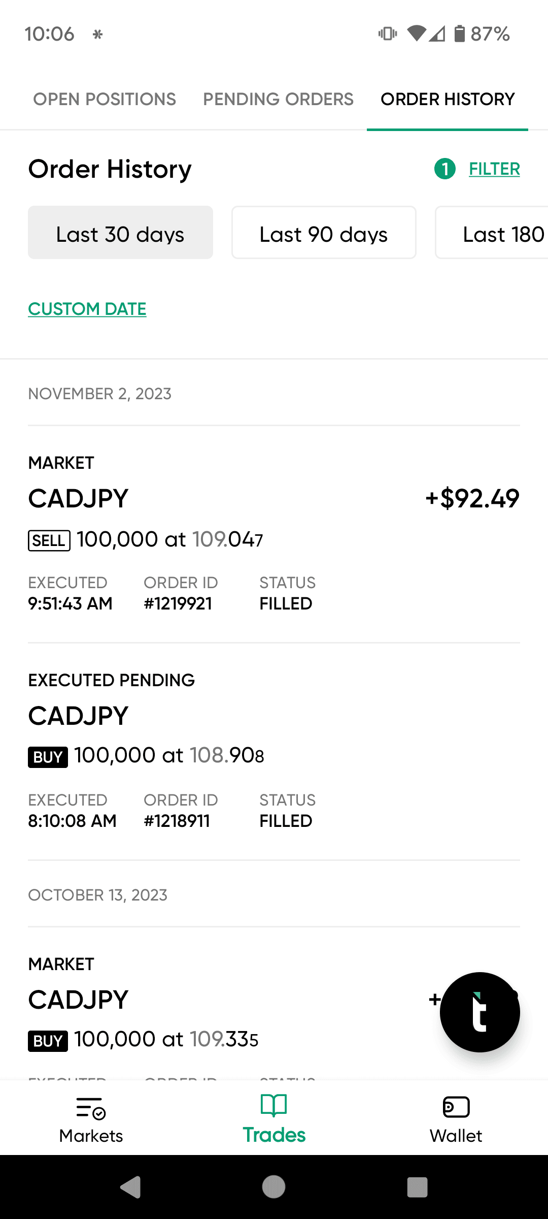Tap the Trades book icon

(273, 1106)
